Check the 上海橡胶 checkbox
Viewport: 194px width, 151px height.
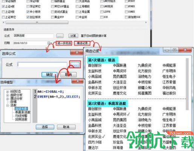77,6
